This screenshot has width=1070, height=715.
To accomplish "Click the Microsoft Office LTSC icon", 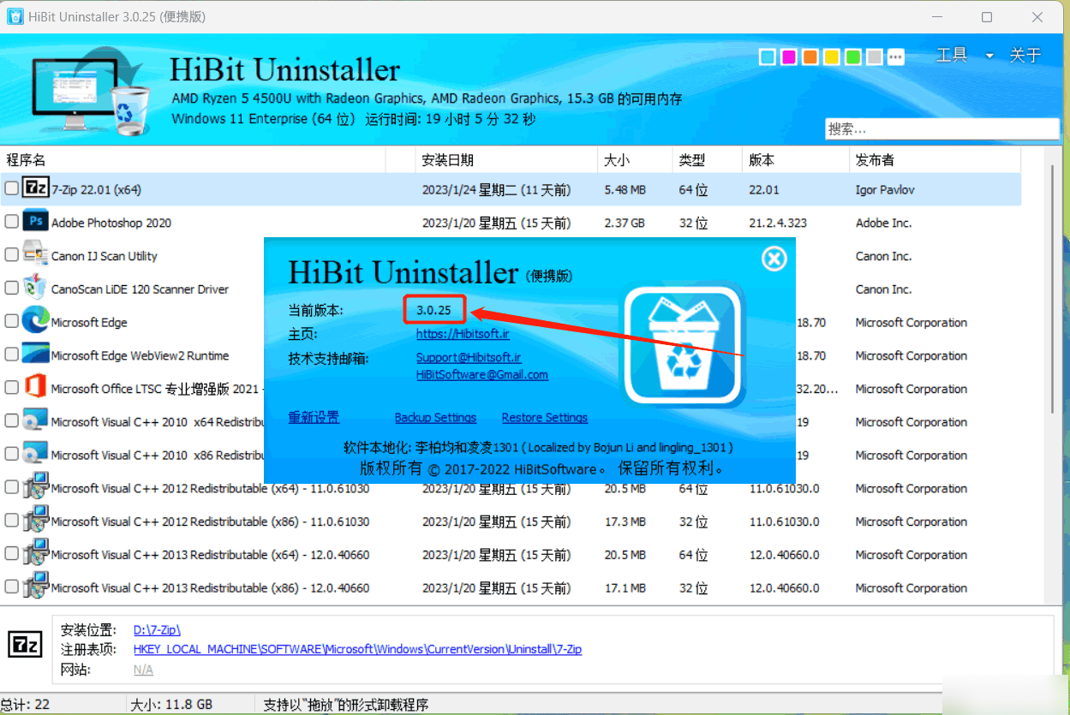I will [34, 388].
